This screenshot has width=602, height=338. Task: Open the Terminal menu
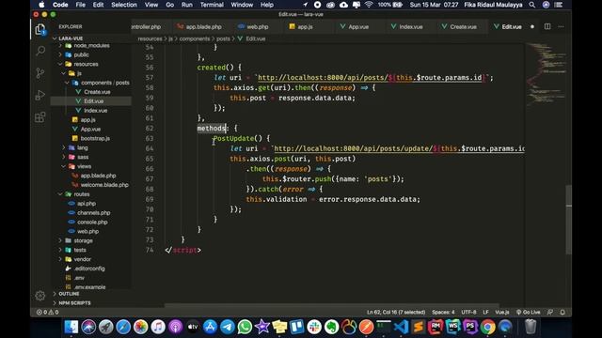tap(212, 5)
